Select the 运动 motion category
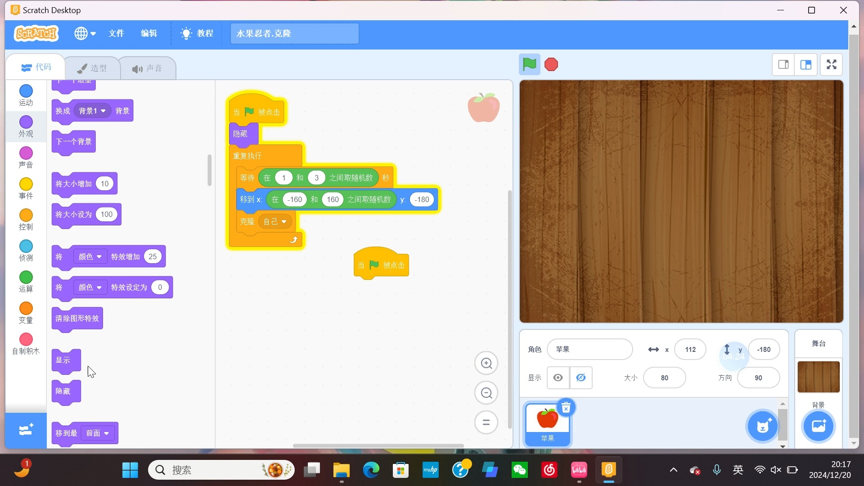 click(x=26, y=95)
